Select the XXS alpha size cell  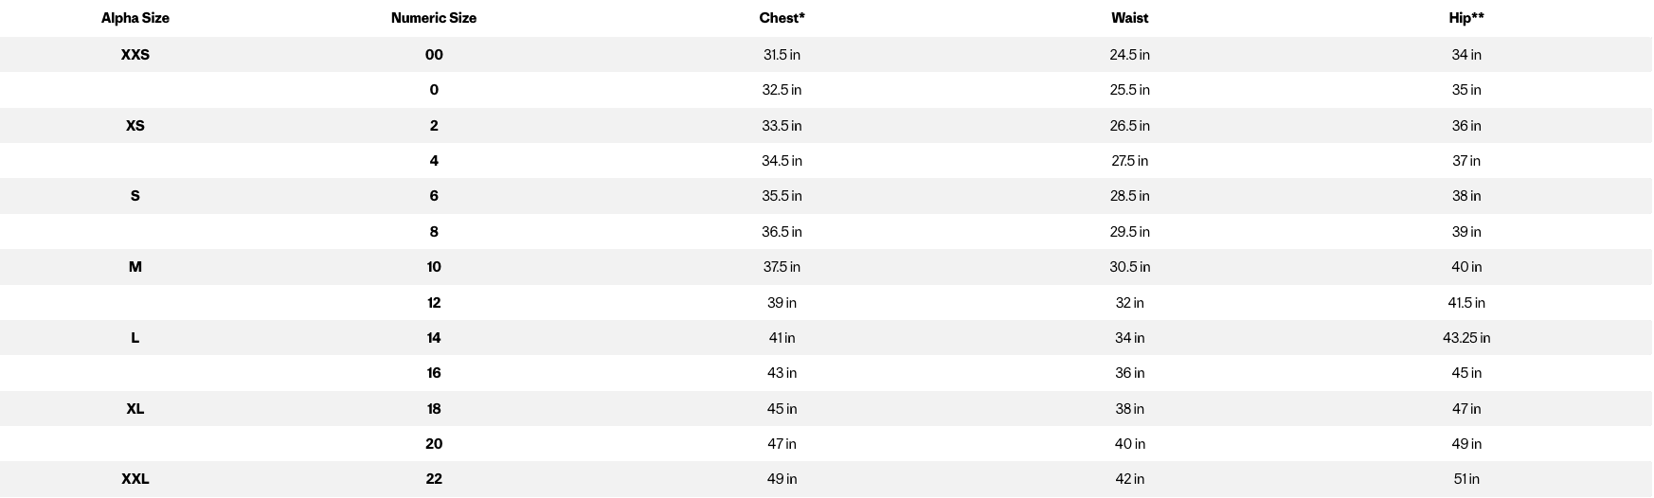[135, 55]
